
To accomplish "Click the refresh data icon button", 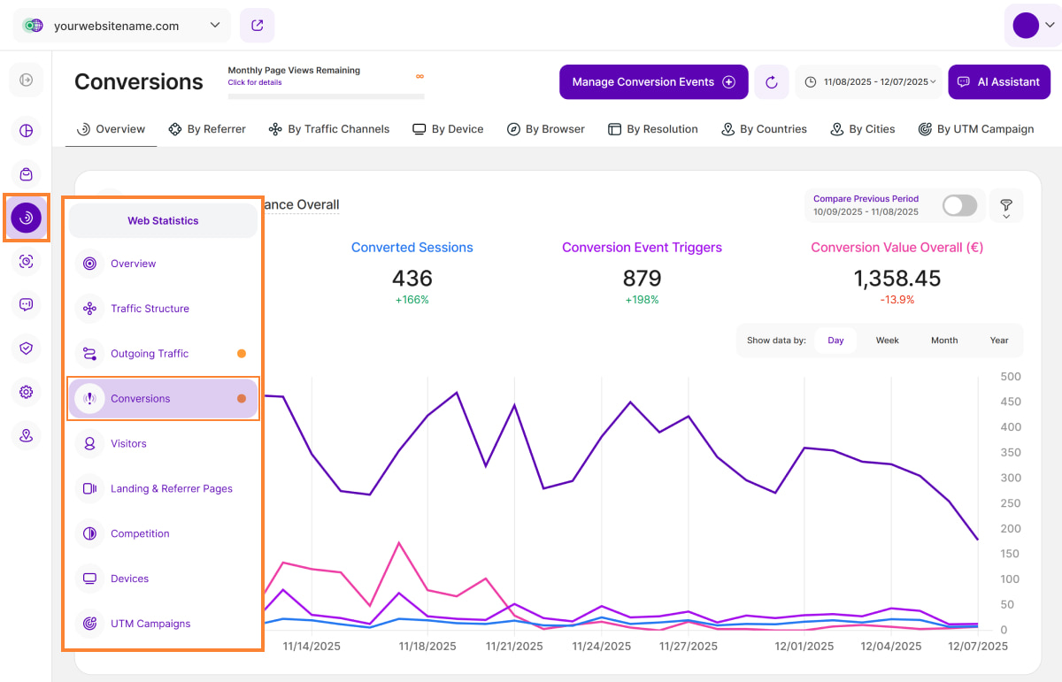I will [771, 82].
